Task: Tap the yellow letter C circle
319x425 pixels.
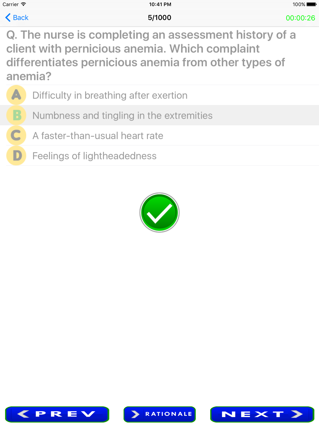Action: 16,136
